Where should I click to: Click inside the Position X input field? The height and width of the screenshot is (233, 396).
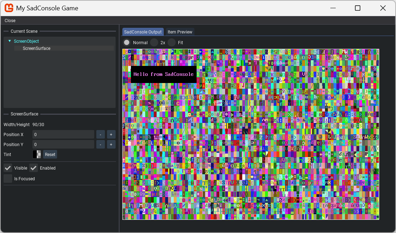pyautogui.click(x=63, y=134)
